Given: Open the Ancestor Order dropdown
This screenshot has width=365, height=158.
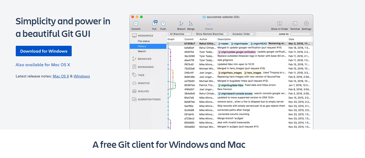Looking at the screenshot, I should click(x=243, y=34).
